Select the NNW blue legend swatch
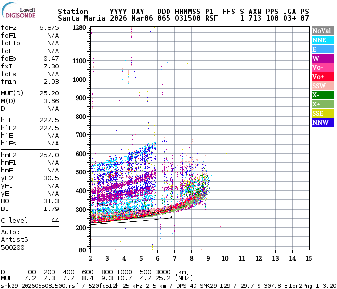The width and height of the screenshot is (337, 289). pos(323,122)
